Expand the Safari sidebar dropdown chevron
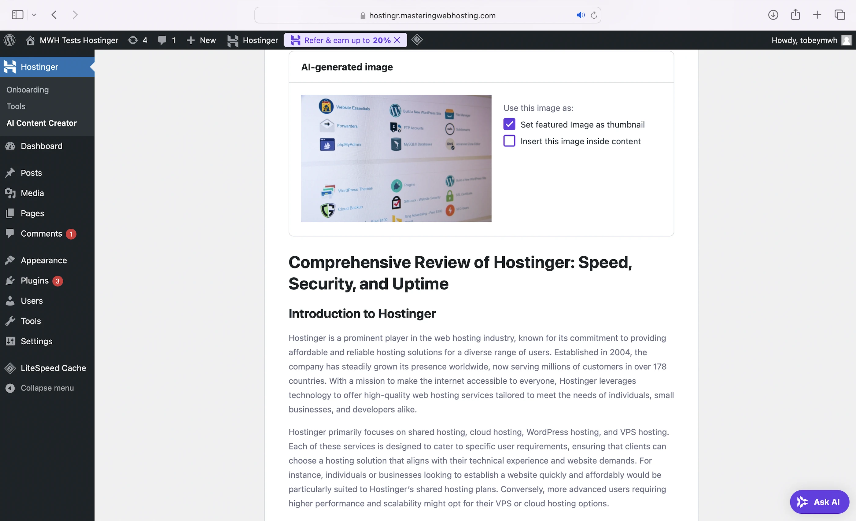Screen dimensions: 856x521 pos(34,15)
